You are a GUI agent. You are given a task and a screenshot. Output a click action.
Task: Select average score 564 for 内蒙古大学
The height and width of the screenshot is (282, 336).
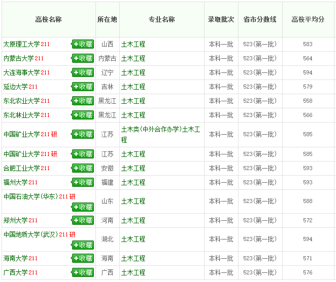308,58
